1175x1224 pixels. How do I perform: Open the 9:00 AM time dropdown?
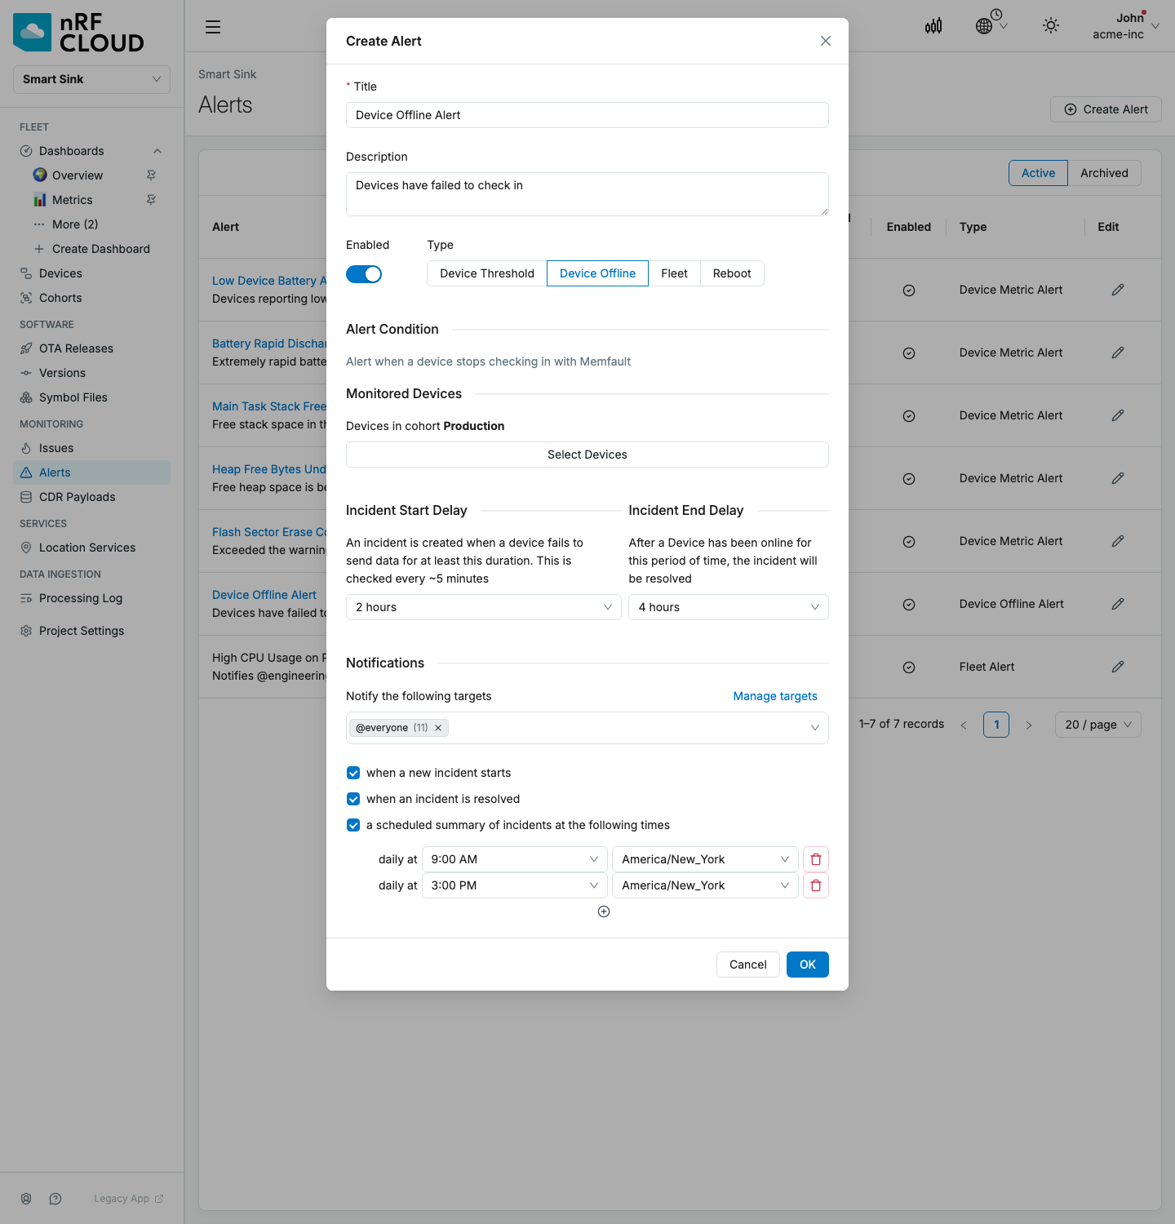515,859
